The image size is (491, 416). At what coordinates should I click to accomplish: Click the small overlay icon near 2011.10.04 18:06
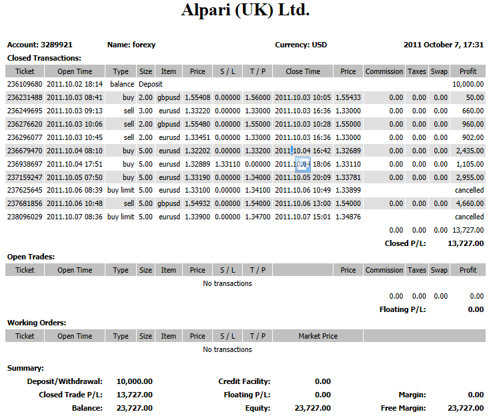pos(303,165)
